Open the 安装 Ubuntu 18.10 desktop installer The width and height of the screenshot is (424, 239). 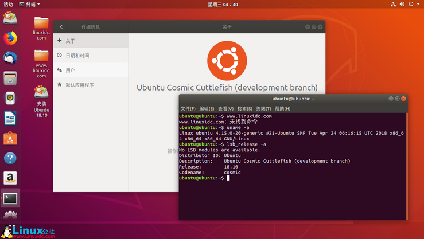tap(41, 101)
